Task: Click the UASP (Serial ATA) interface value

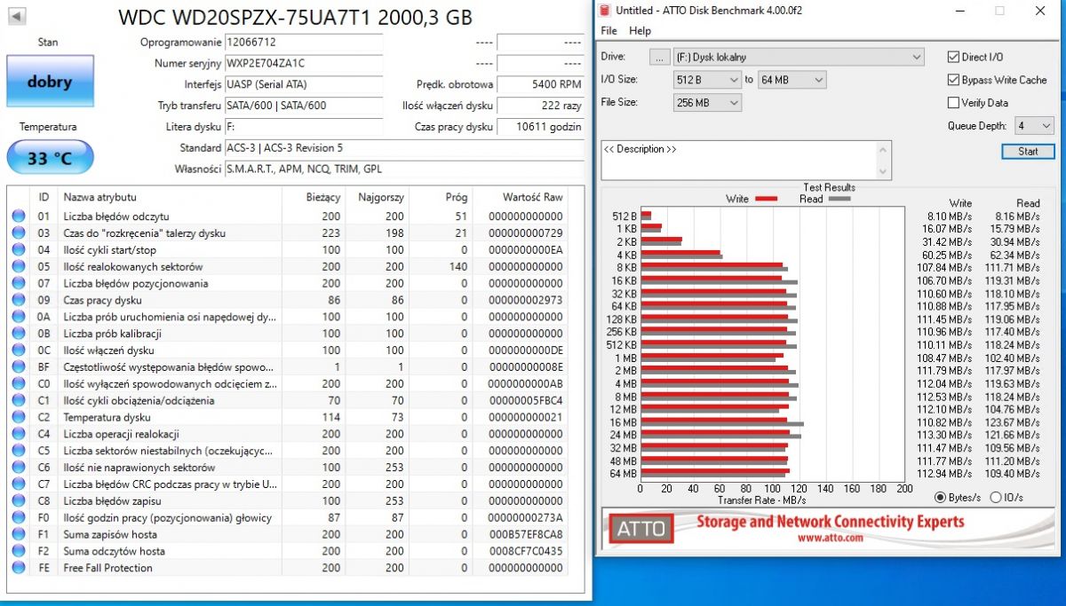Action: pyautogui.click(x=303, y=84)
